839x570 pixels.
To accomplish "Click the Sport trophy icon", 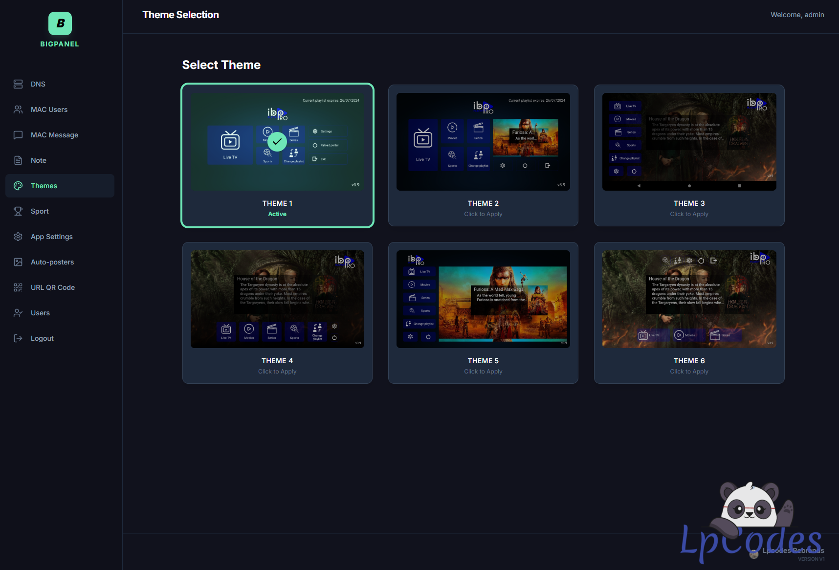I will click(18, 211).
